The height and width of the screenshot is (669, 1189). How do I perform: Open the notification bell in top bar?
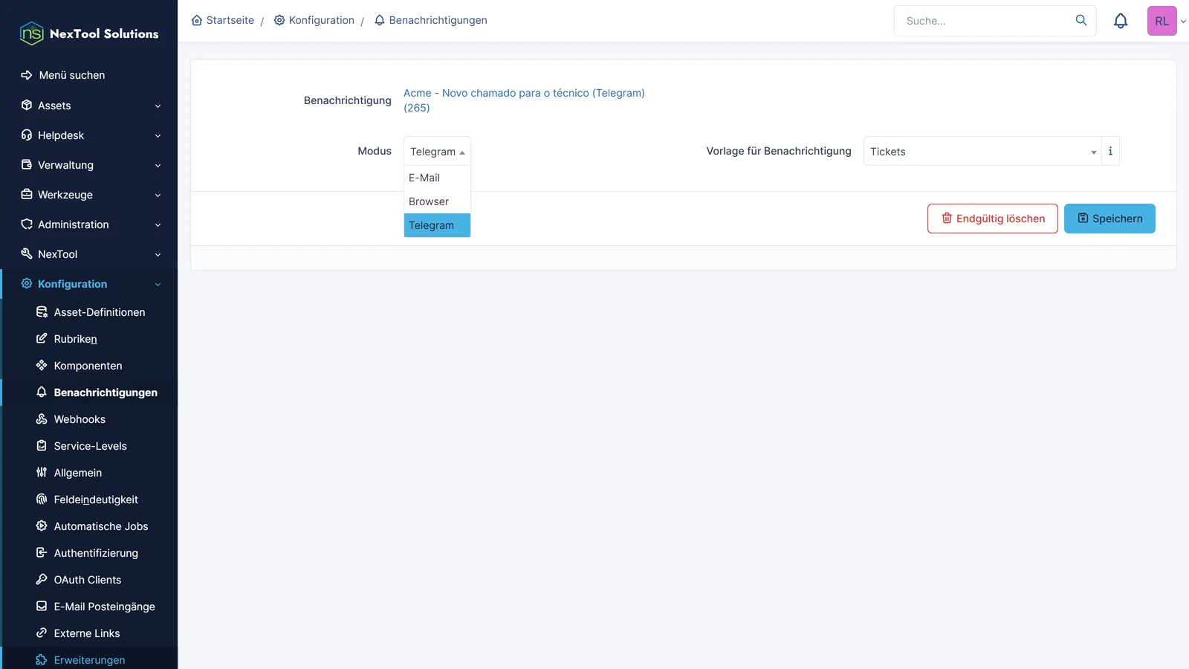coord(1121,21)
